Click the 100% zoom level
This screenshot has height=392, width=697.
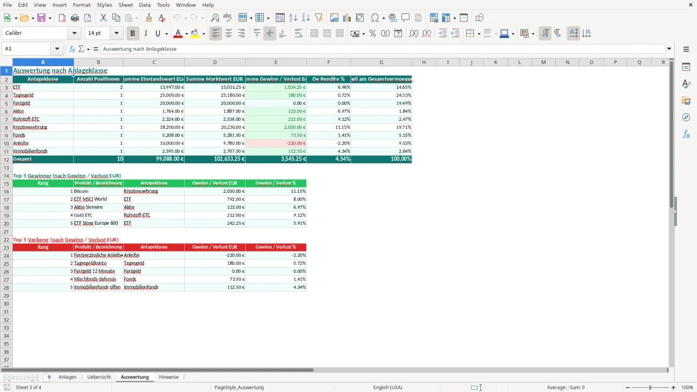point(687,387)
